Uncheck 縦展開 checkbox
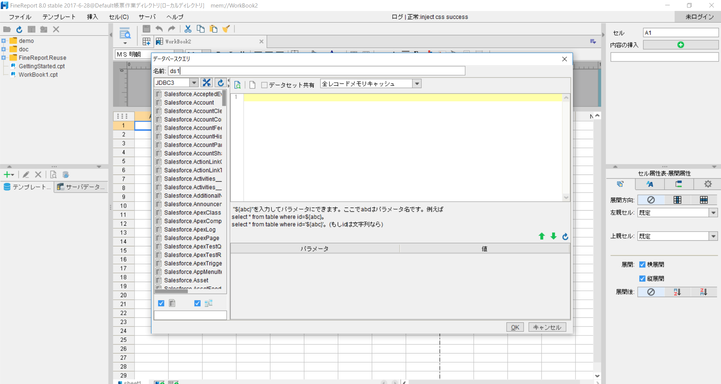The width and height of the screenshot is (721, 384). 643,278
